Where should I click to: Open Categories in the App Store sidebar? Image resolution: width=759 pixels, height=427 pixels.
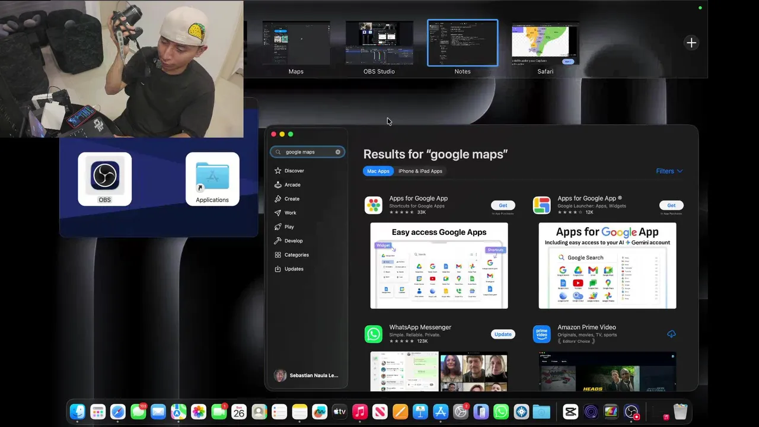tap(292, 255)
